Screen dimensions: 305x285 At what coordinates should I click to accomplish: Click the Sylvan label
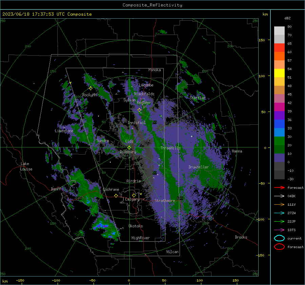[x=129, y=100]
